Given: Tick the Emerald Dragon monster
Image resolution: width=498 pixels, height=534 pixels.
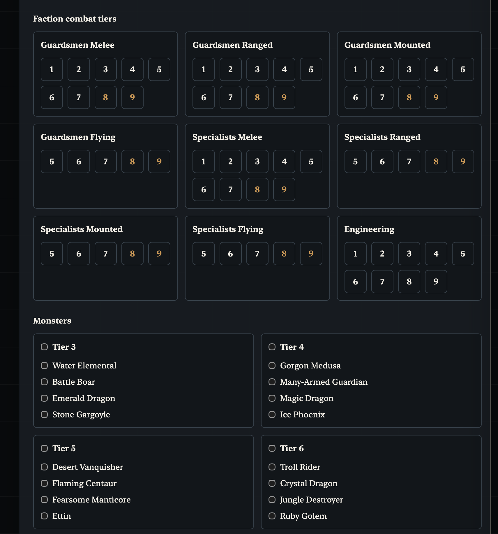Looking at the screenshot, I should coord(44,398).
